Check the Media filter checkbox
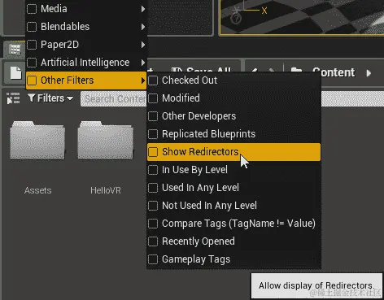The image size is (384, 300). [x=32, y=9]
